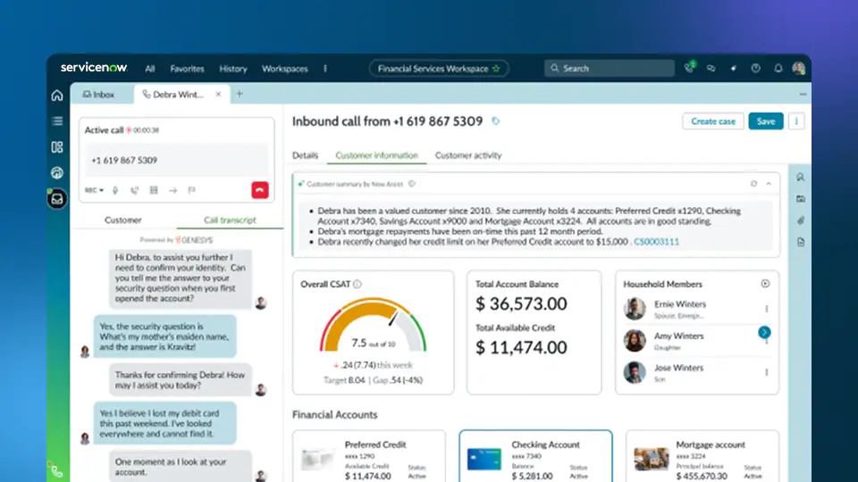
Task: Click Jose Winters household member name
Action: point(678,368)
